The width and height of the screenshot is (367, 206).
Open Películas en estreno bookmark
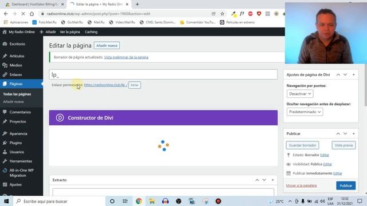[237, 22]
